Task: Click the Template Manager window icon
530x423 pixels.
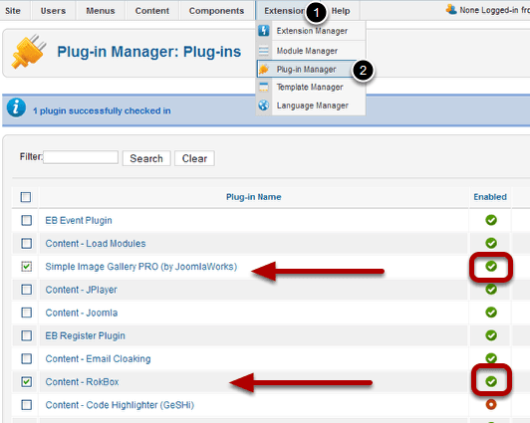Action: click(264, 88)
